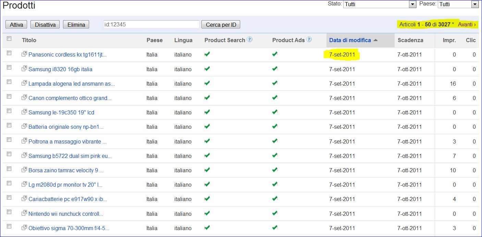Click external link icon beside Nintendo wii nunchuck

[x=24, y=213]
